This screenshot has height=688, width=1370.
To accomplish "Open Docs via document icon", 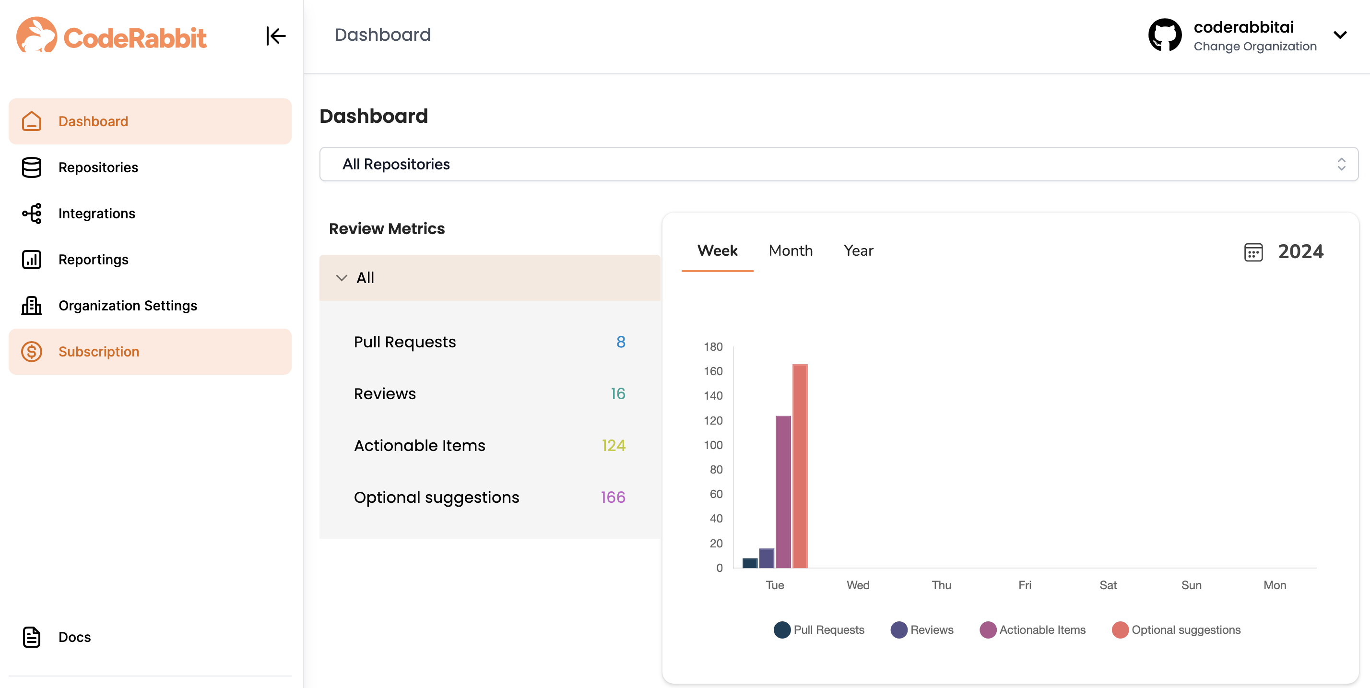I will pos(31,637).
